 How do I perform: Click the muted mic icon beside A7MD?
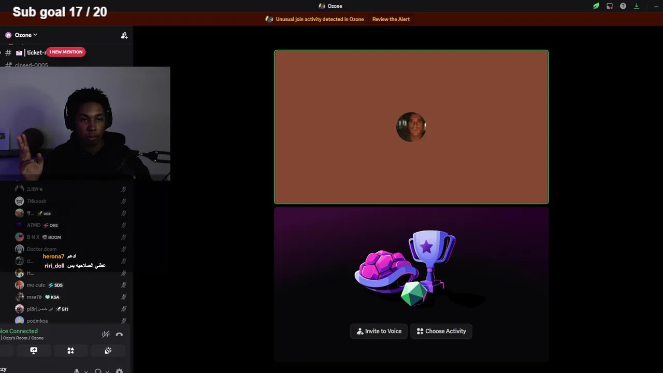coord(123,225)
